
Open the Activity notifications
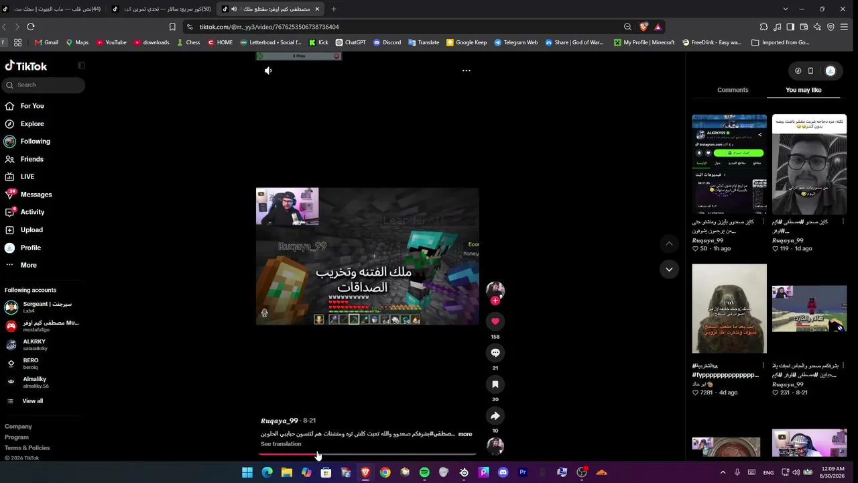pyautogui.click(x=32, y=212)
